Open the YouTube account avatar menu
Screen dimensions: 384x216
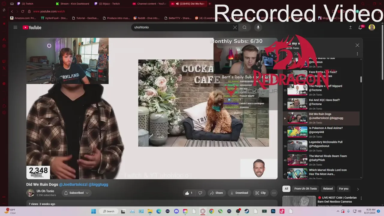pyautogui.click(x=372, y=27)
